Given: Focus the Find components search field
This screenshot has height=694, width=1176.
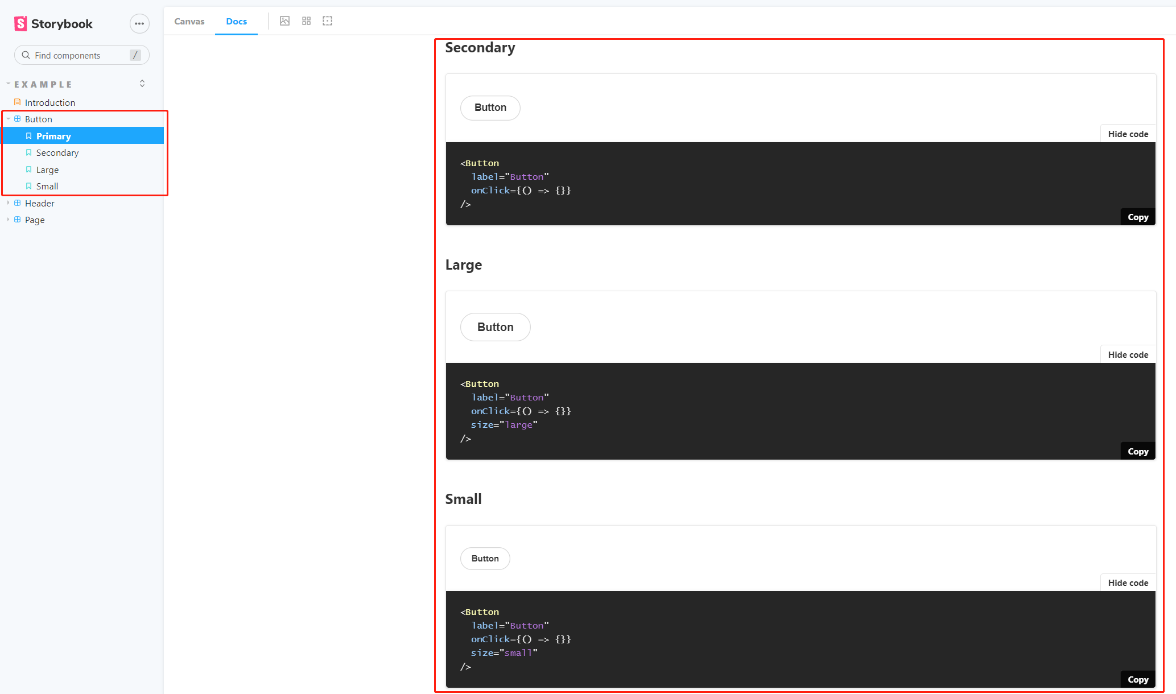Looking at the screenshot, I should (80, 55).
